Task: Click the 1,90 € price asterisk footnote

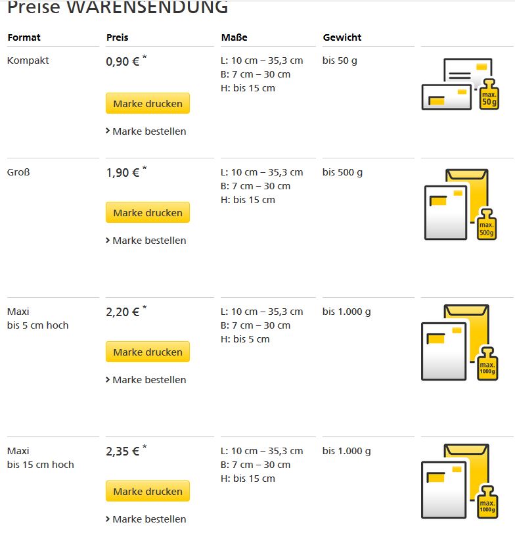Action: point(145,170)
